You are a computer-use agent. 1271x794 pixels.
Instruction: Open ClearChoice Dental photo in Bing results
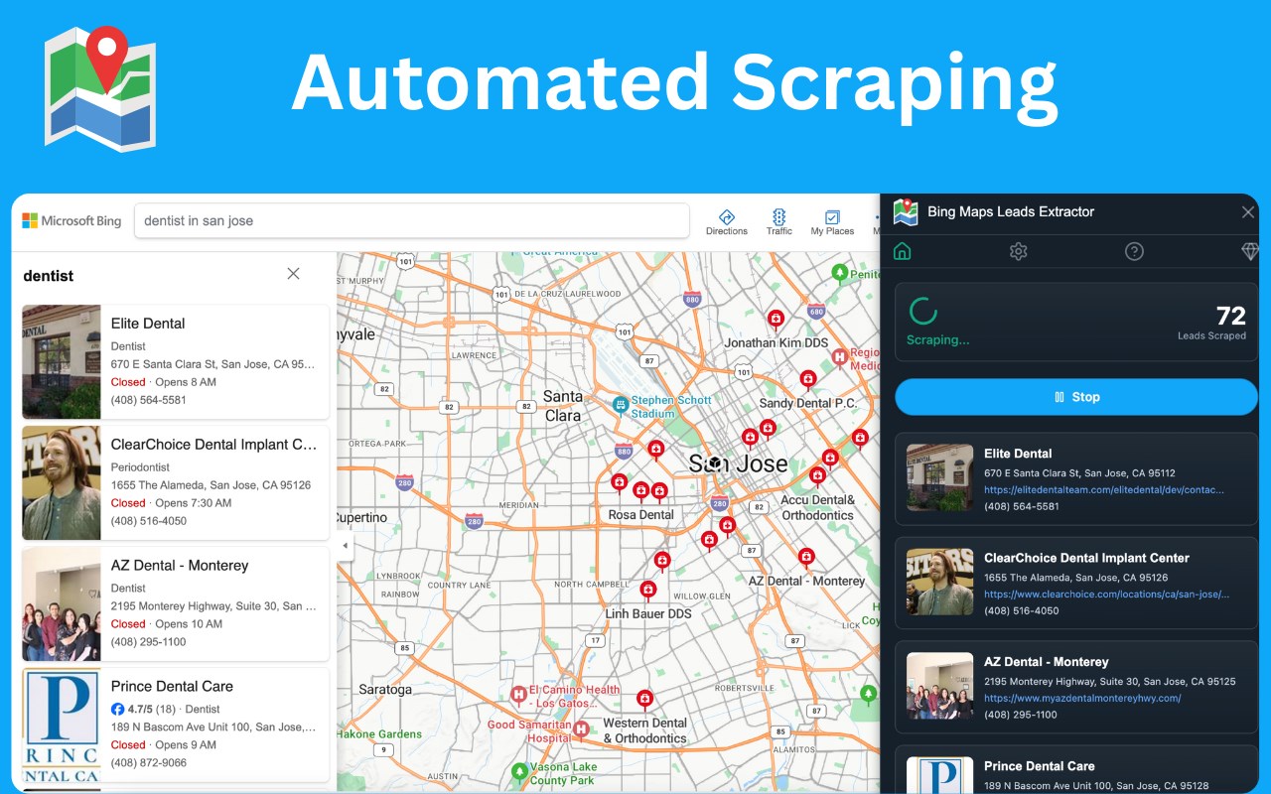click(x=62, y=482)
